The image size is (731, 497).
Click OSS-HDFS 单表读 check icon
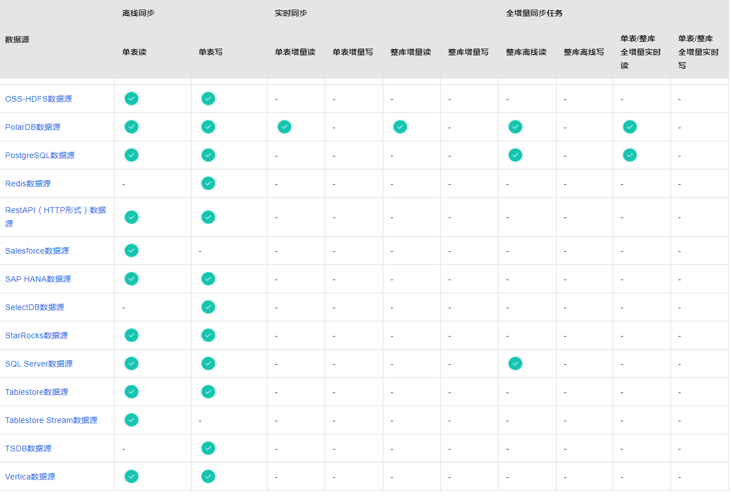(132, 98)
